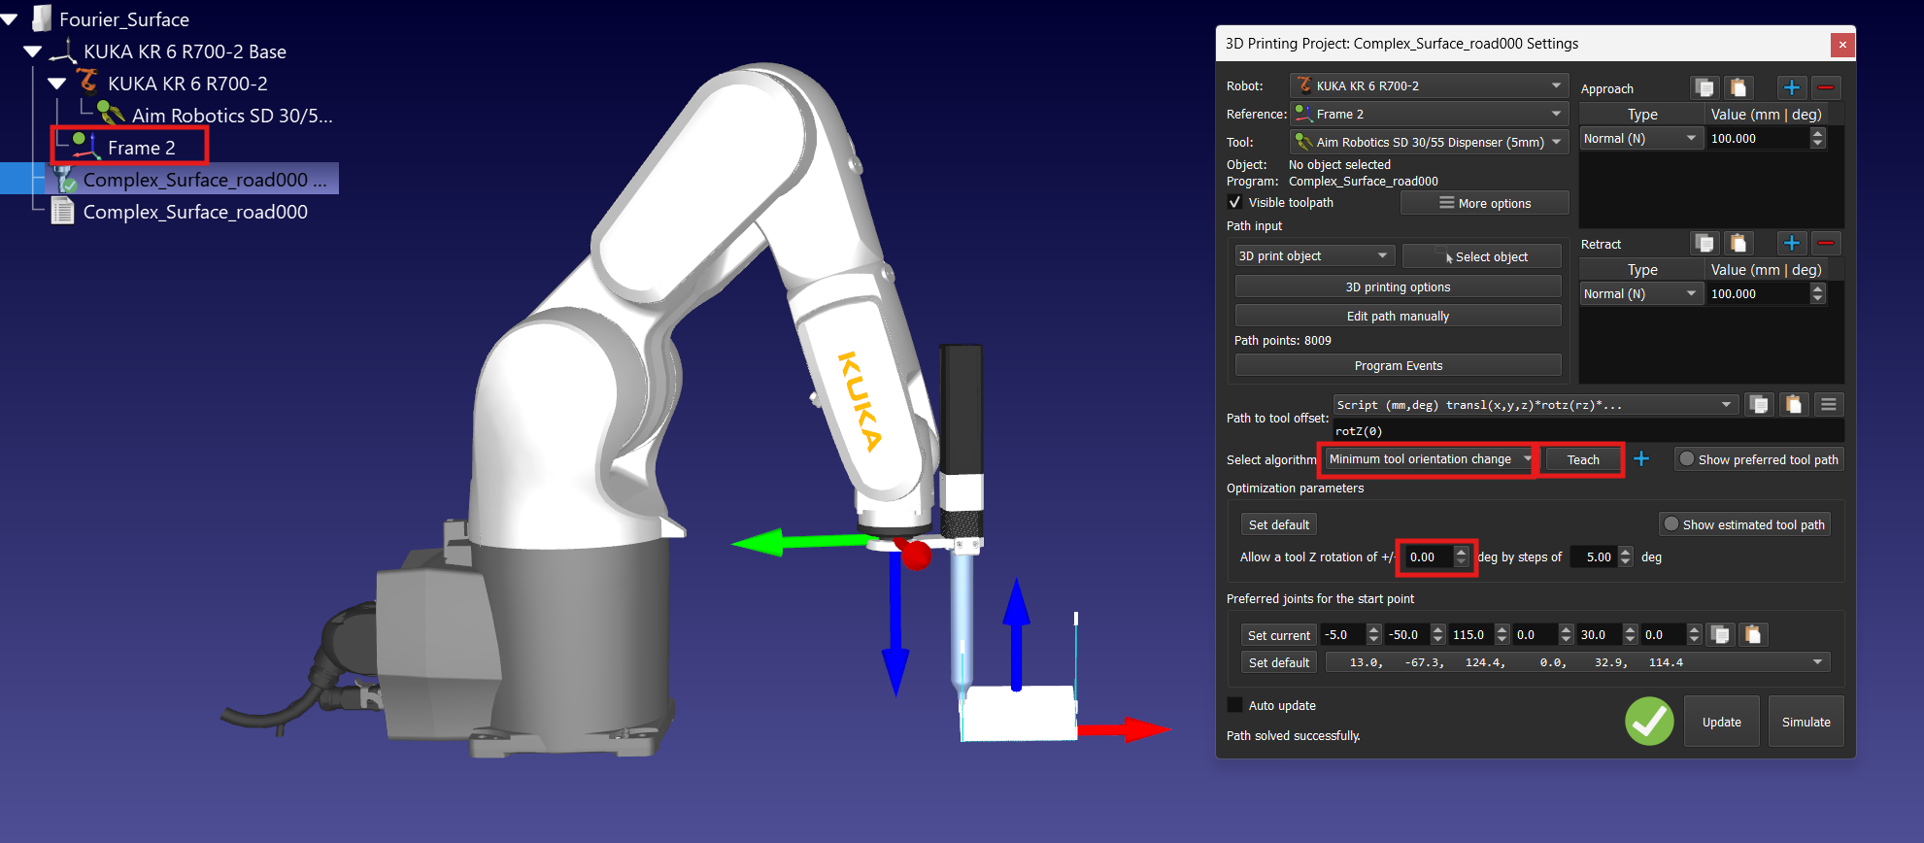
Task: Click the 3D printing options button
Action: click(x=1398, y=287)
